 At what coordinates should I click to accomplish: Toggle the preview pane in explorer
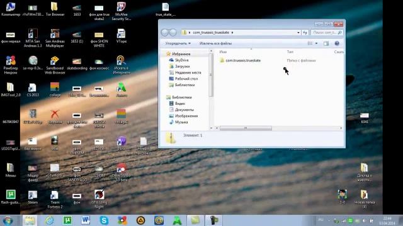[x=326, y=43]
